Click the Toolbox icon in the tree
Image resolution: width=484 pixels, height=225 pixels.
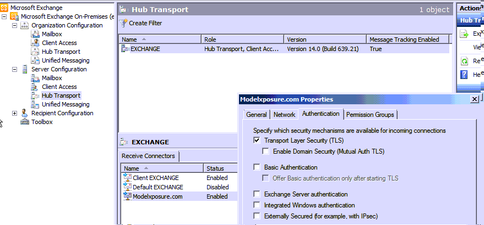point(25,122)
